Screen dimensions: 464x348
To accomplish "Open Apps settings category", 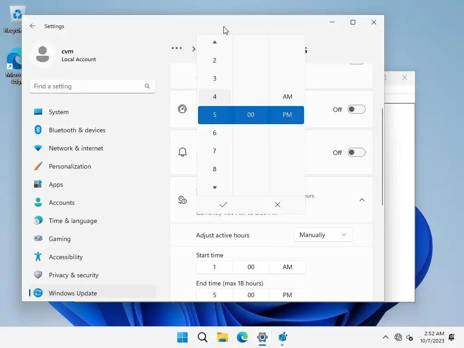I will 92,184.
